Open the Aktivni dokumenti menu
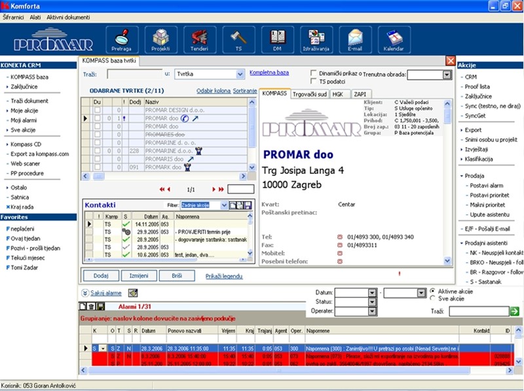This screenshot has height=391, width=524. pyautogui.click(x=68, y=18)
